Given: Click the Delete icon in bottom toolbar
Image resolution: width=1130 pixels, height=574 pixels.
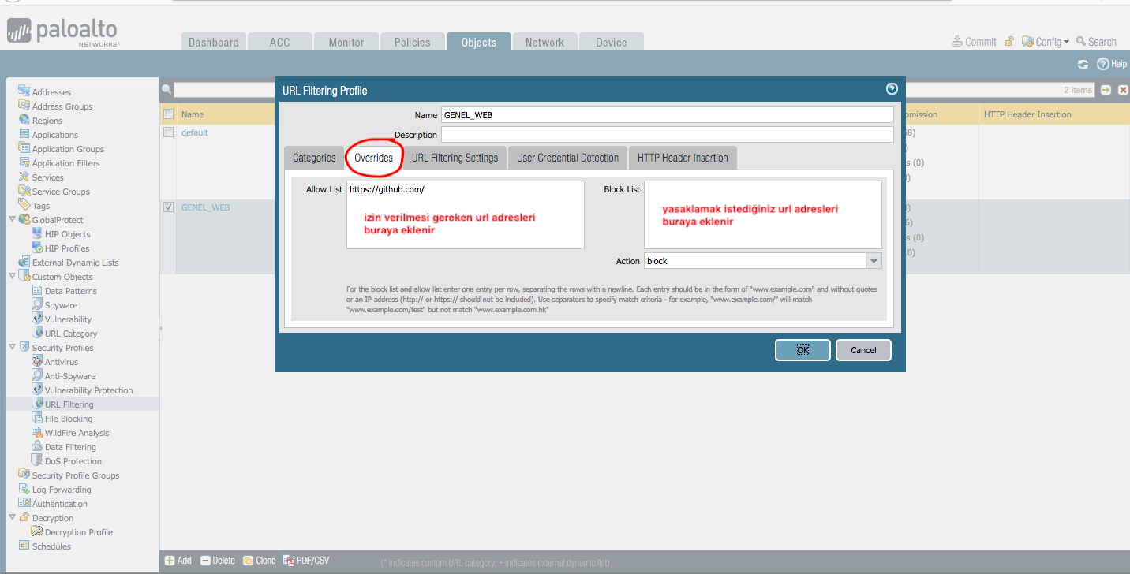Looking at the screenshot, I should click(x=205, y=561).
